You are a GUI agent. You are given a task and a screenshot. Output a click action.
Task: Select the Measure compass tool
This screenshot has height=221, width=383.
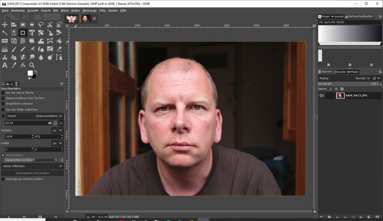(23, 65)
